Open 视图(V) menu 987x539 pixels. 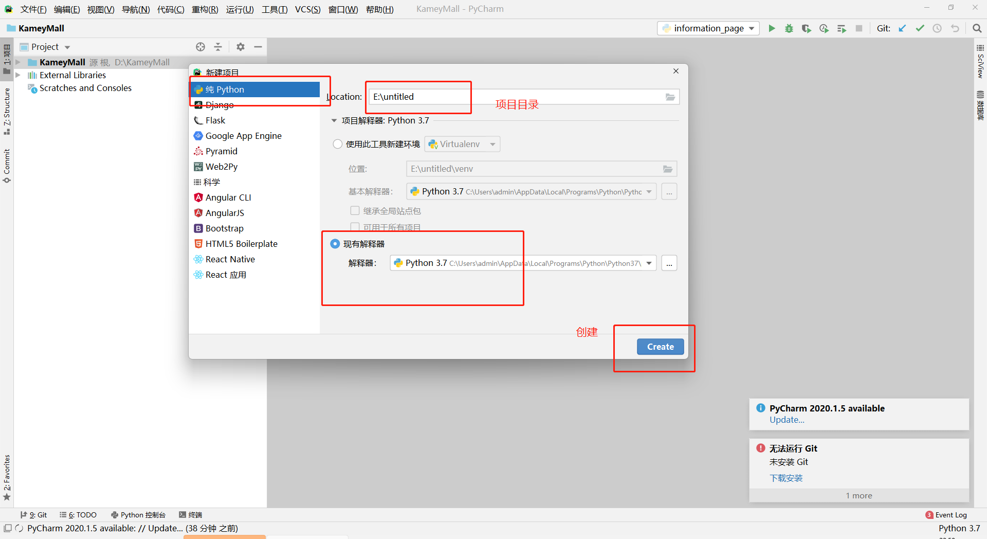point(101,9)
